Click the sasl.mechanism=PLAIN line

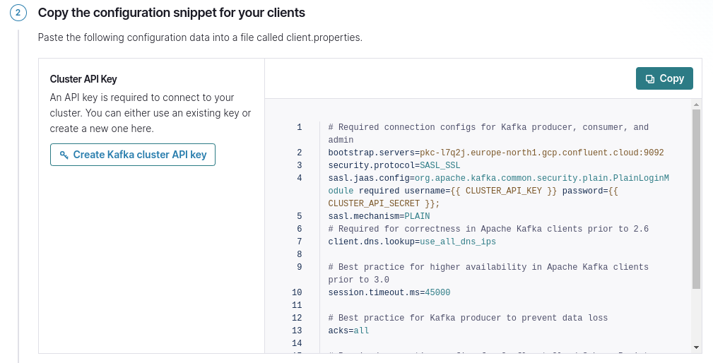tap(379, 216)
